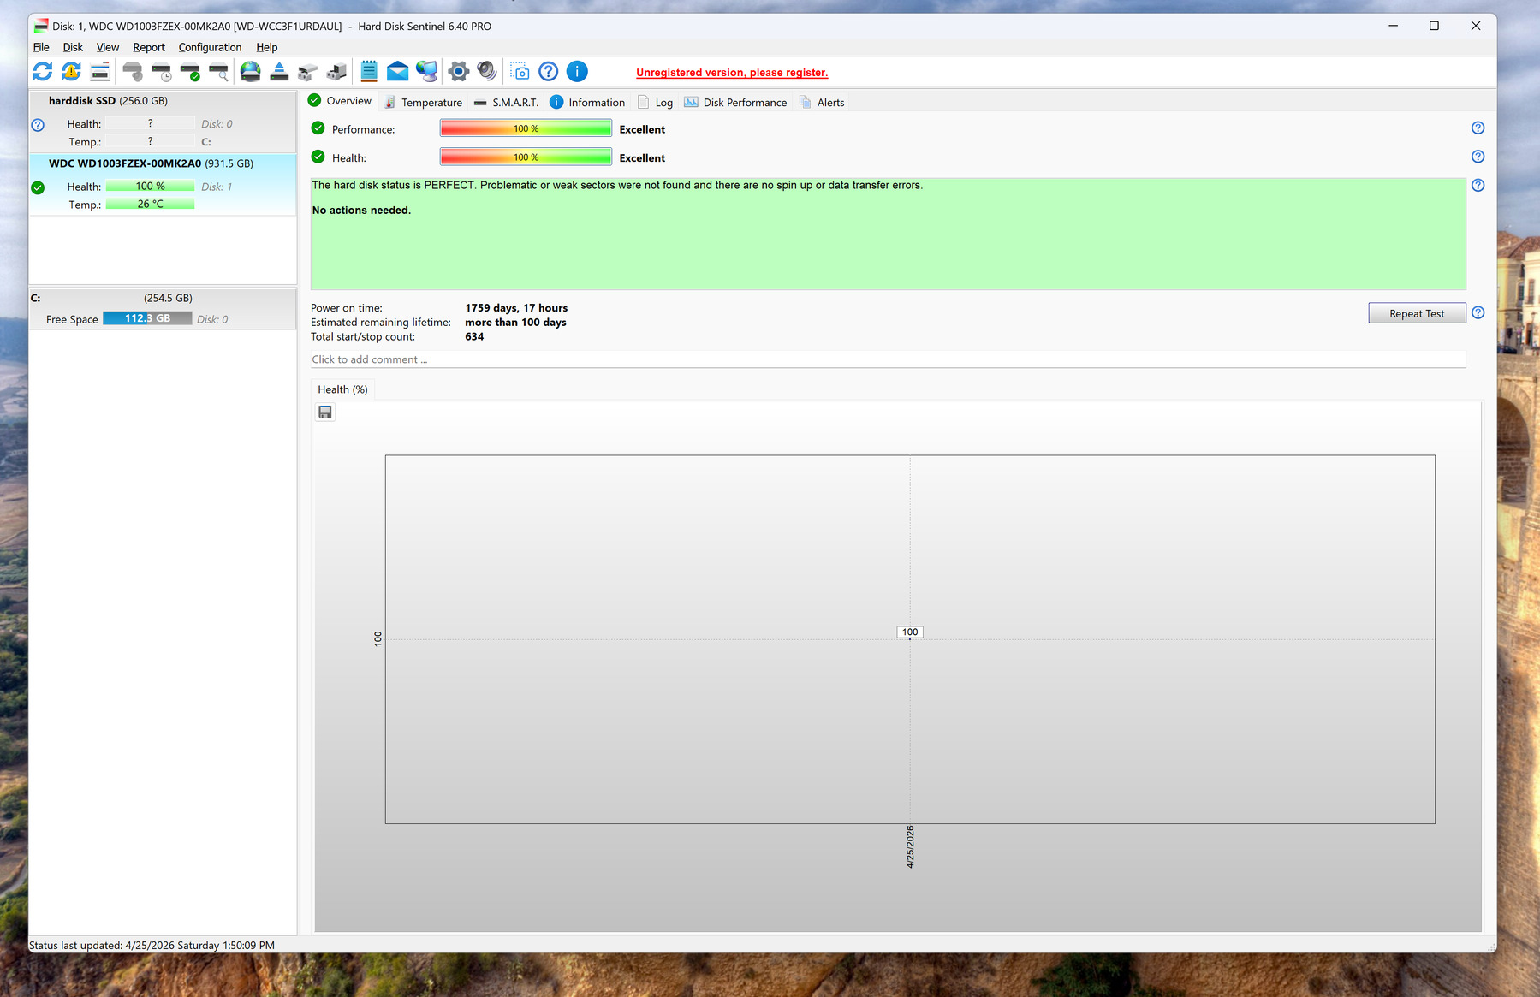Click the C: Free Space 112.3 GB bar
The image size is (1540, 997).
pos(147,319)
